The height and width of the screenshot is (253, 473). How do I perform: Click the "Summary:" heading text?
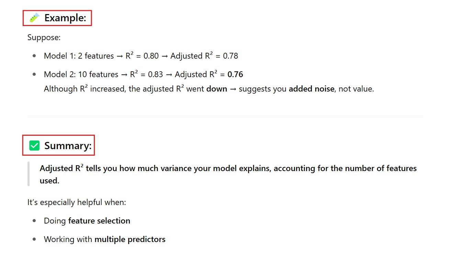tap(68, 146)
